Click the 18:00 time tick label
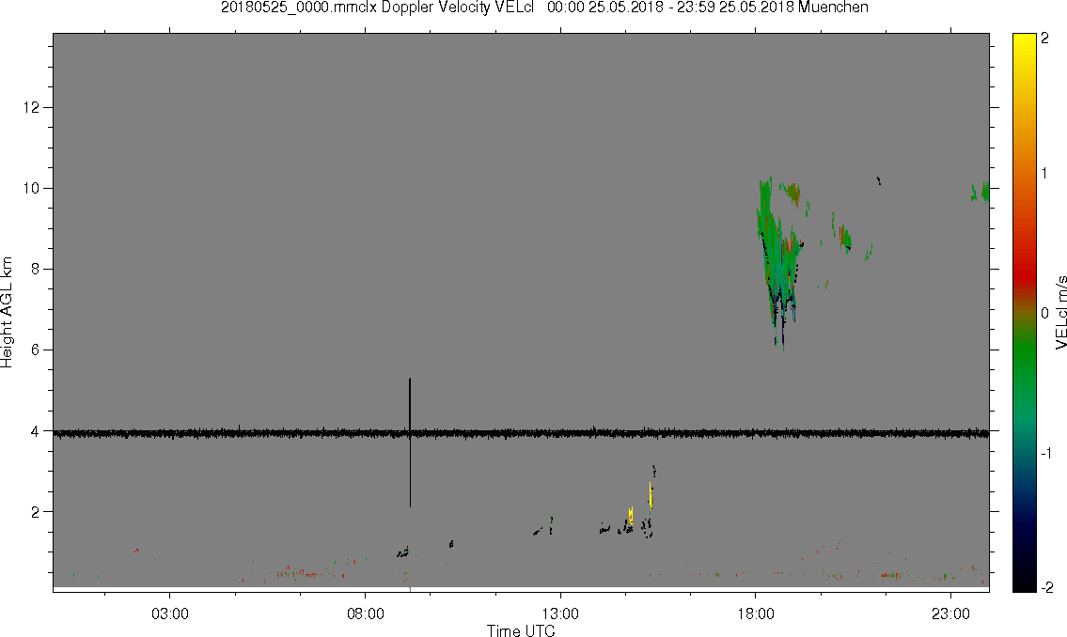This screenshot has height=637, width=1067. pos(755,614)
